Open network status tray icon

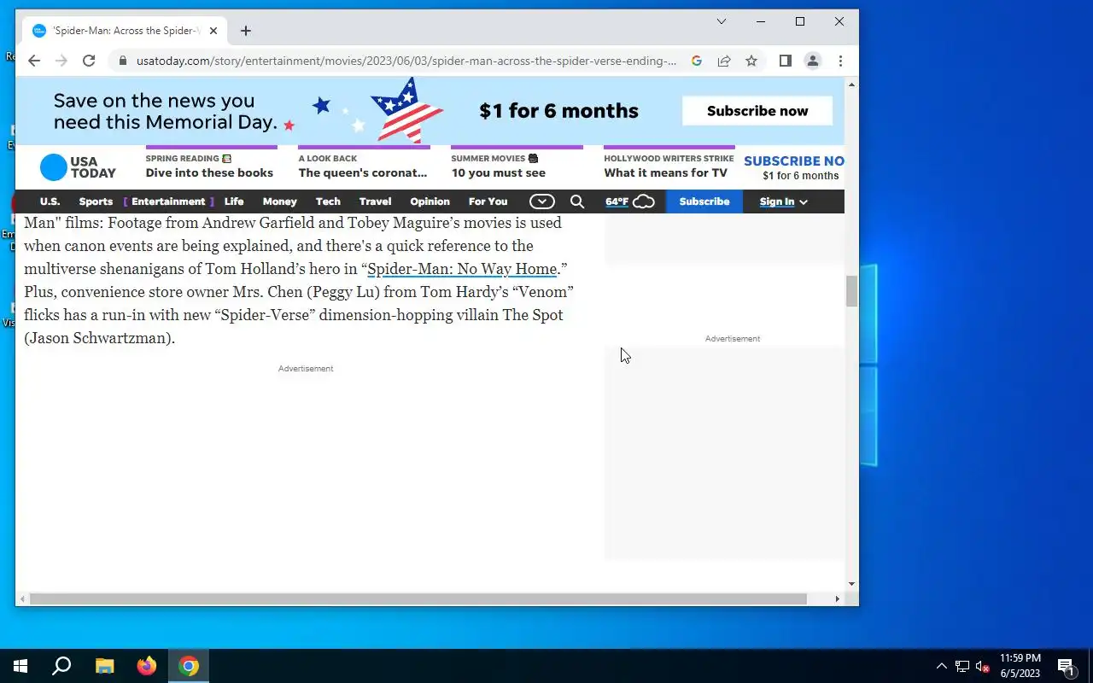click(962, 666)
